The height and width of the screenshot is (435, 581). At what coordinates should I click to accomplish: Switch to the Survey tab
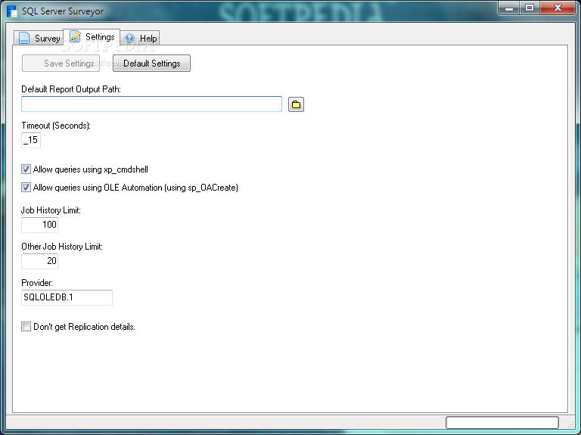pos(39,38)
